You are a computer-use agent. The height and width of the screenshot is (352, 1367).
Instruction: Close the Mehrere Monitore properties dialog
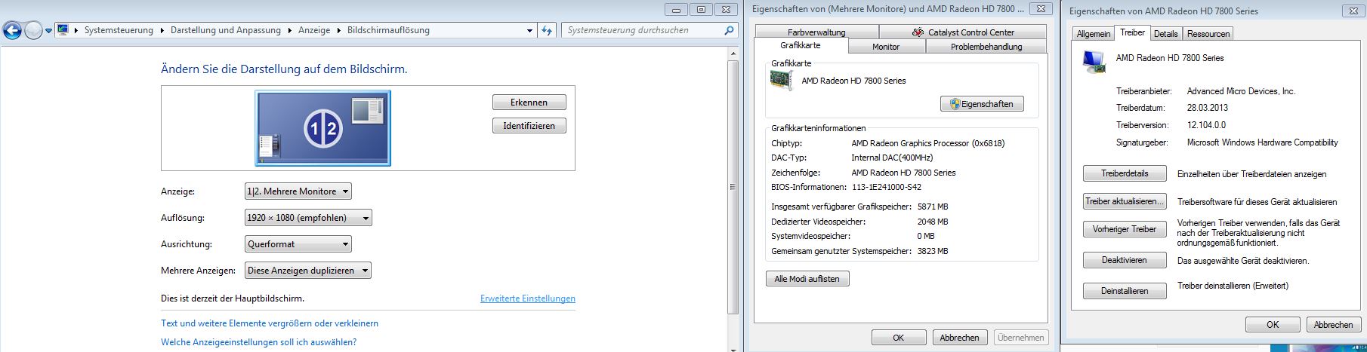(x=1041, y=9)
